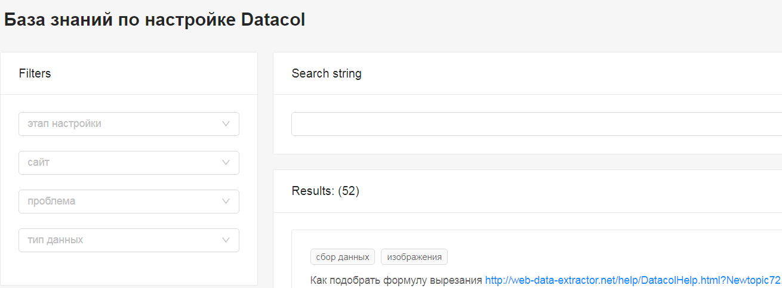Image resolution: width=782 pixels, height=288 pixels.
Task: Click the chevron arrow in the "проблема" filter
Action: (226, 202)
